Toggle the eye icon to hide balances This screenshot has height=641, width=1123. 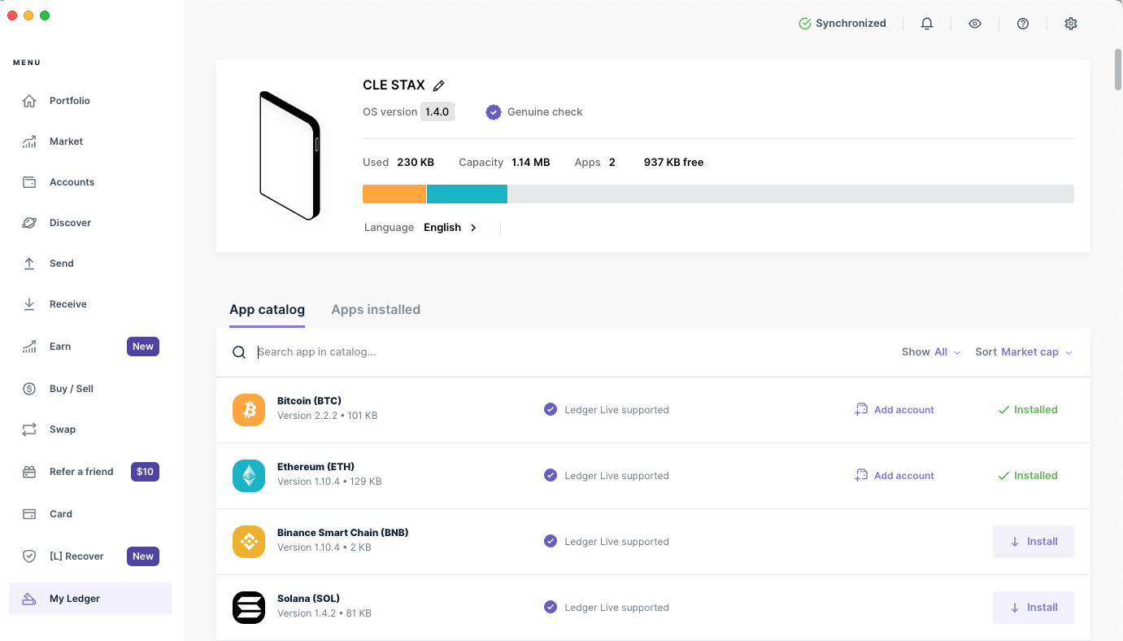pos(975,24)
